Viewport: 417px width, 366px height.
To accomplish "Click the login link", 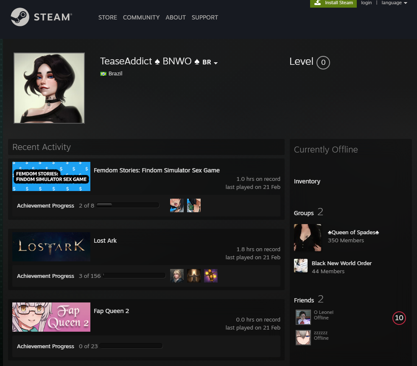I will coord(366,3).
